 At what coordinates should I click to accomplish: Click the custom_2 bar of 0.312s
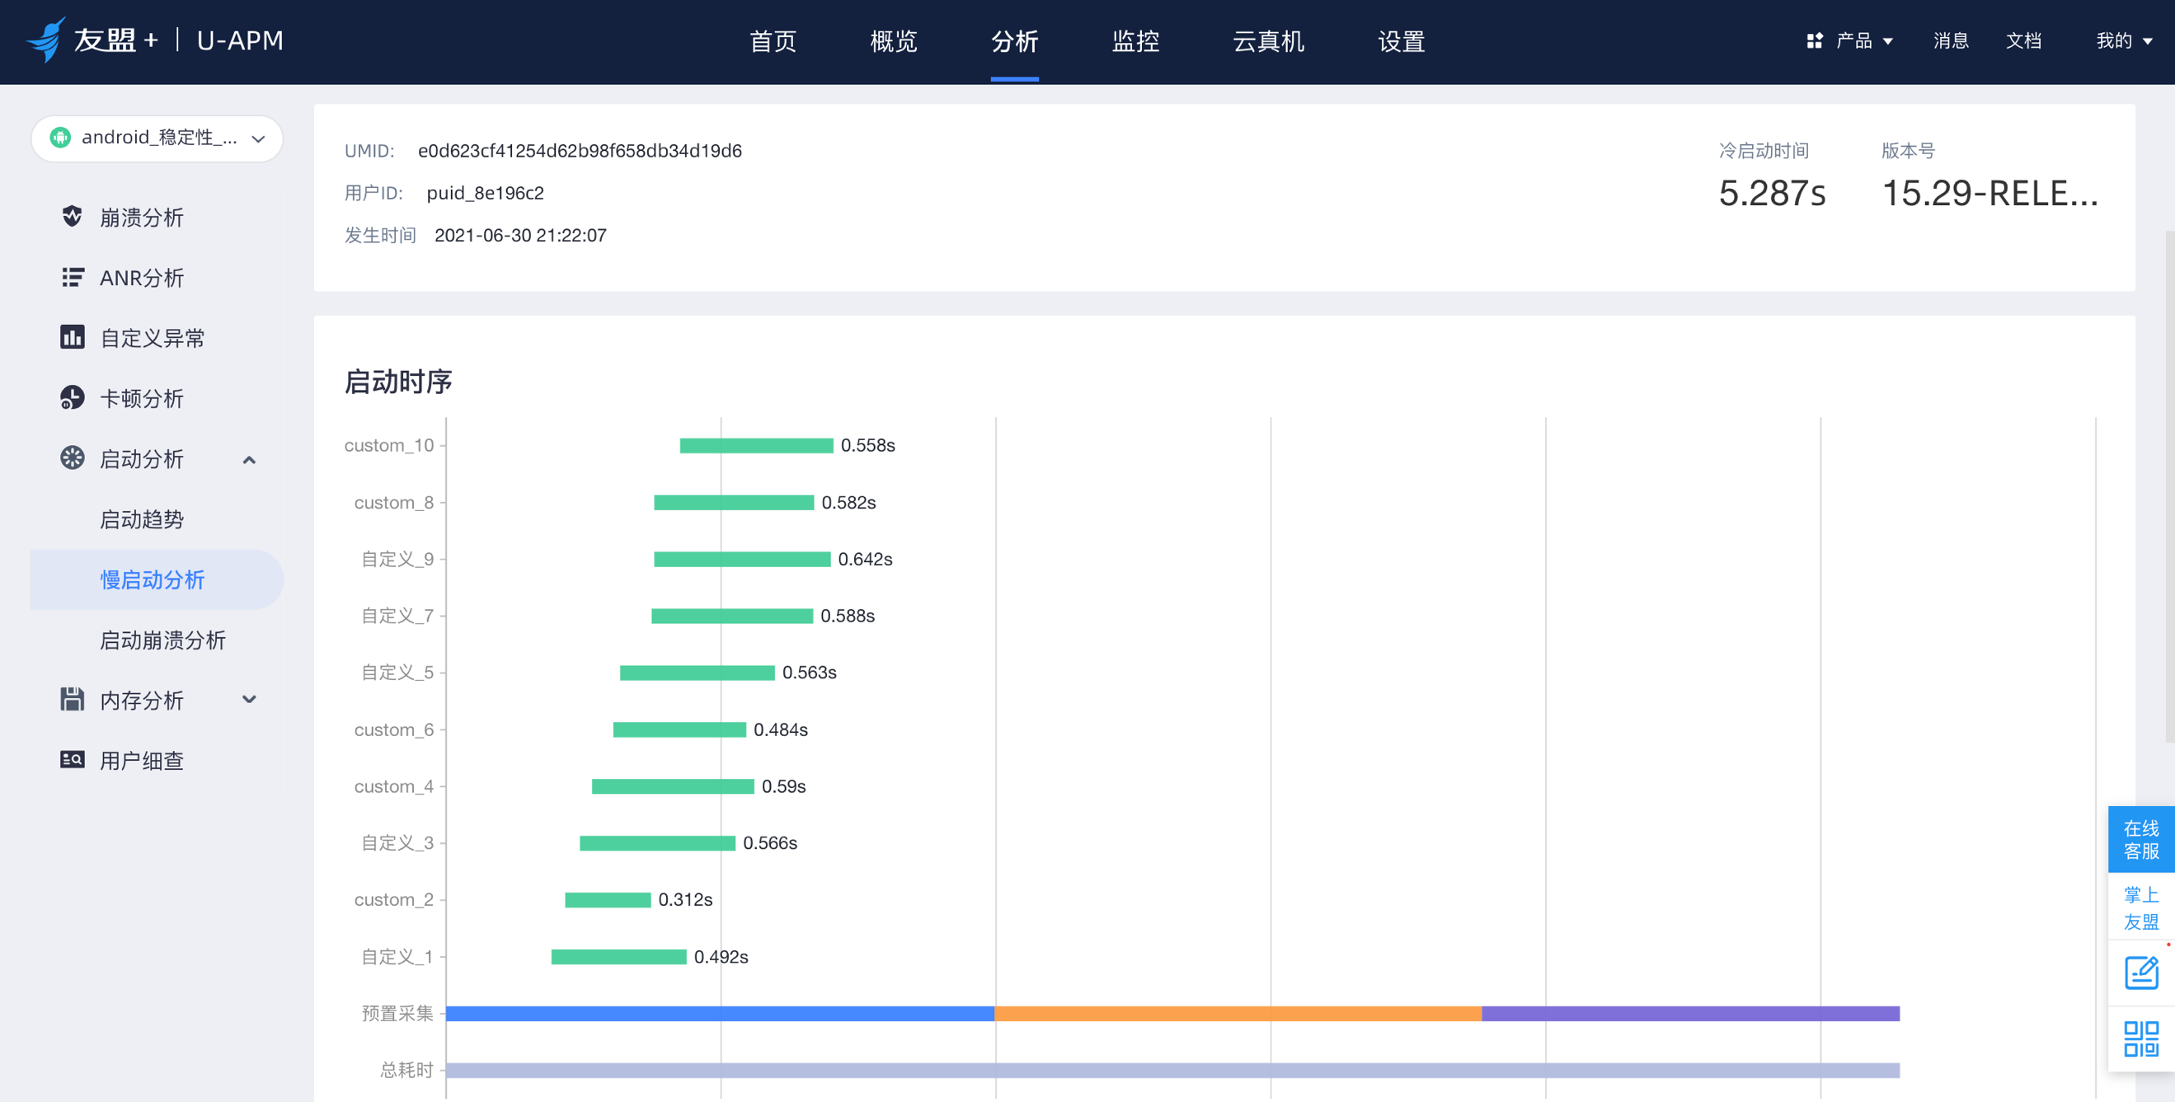(608, 900)
